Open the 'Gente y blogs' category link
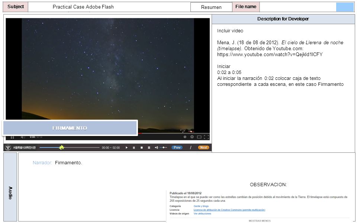This screenshot has width=357, height=223. [x=201, y=206]
